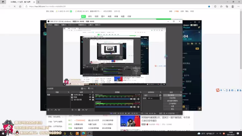Click the browser favorites star icon

coord(209,6)
